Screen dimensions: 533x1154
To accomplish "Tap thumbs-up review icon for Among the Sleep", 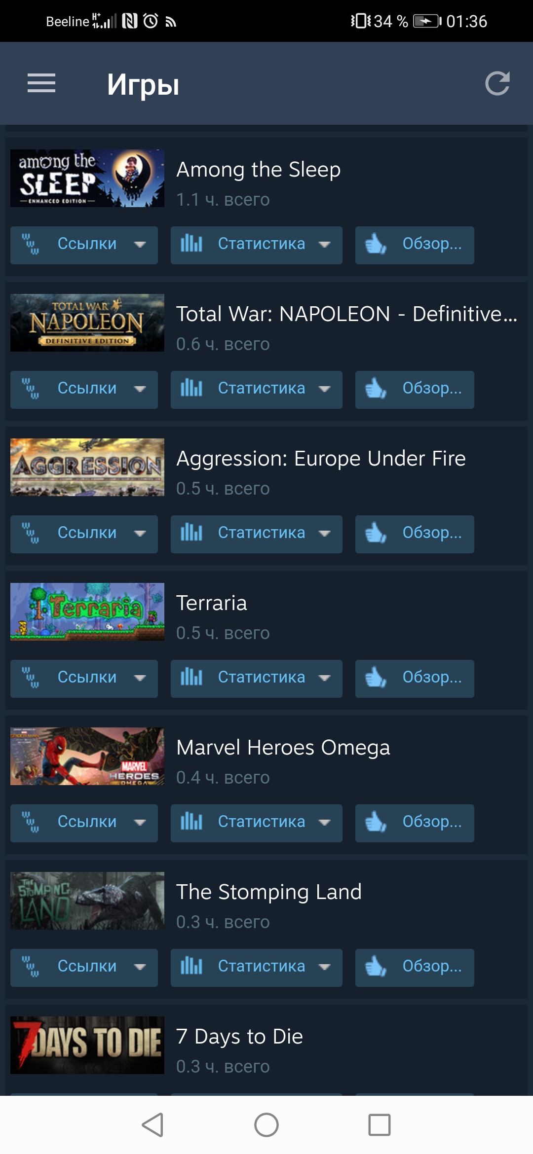I will click(376, 244).
